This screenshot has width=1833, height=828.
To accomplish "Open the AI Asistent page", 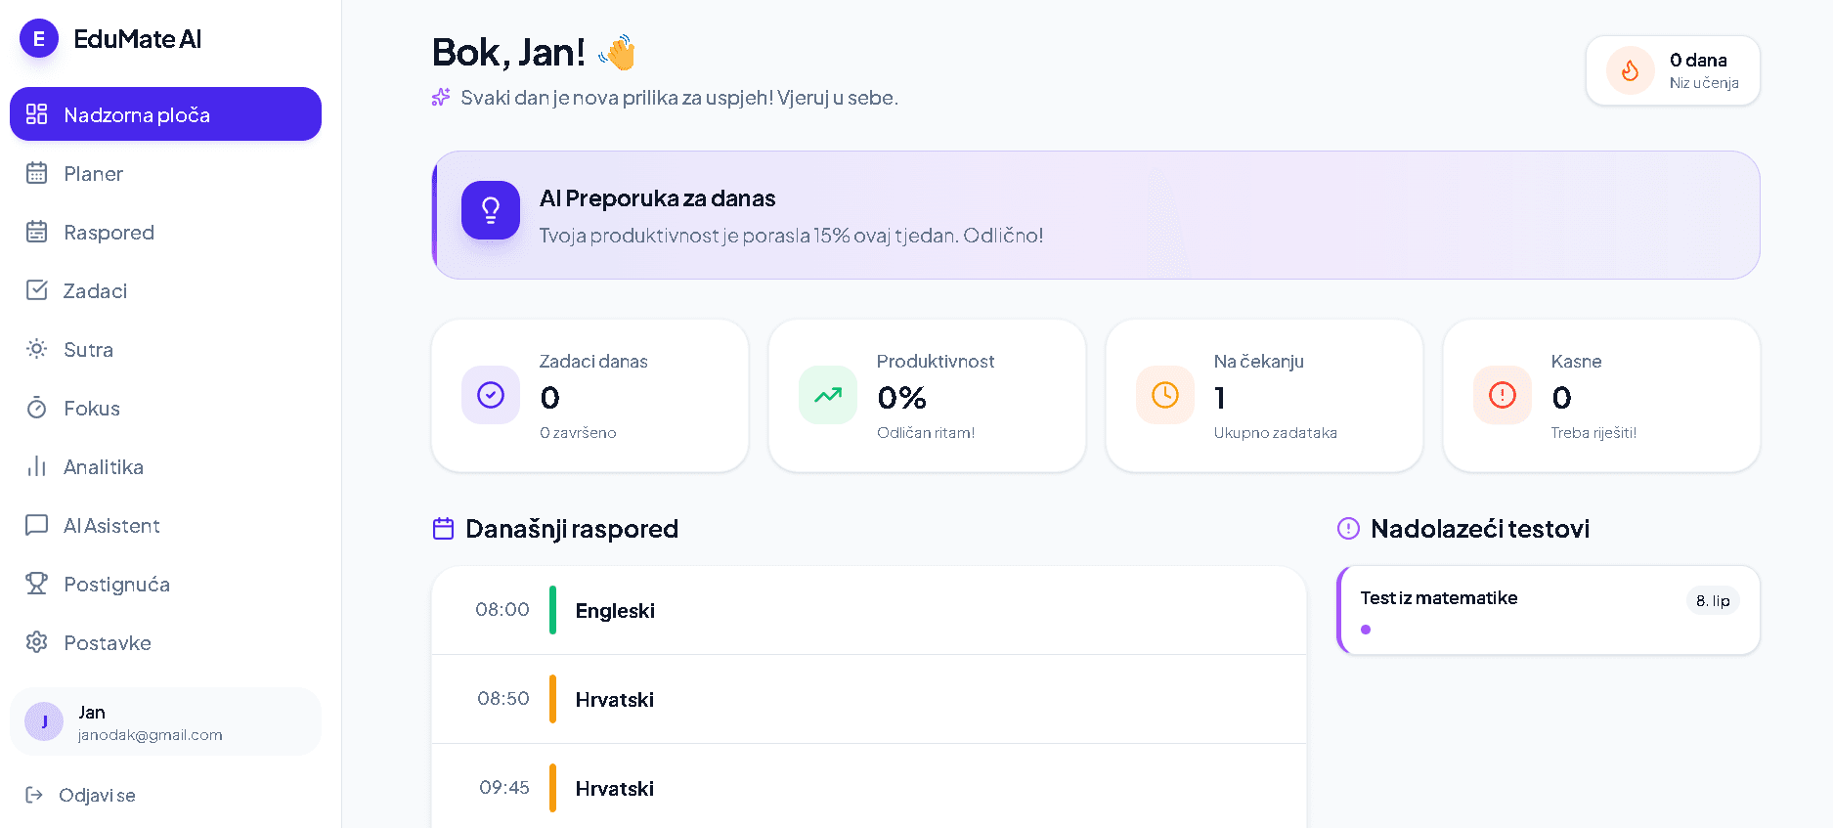I will tap(165, 525).
